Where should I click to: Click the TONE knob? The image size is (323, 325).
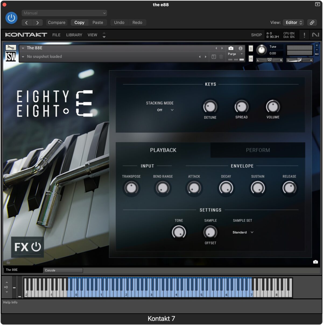coord(179,232)
